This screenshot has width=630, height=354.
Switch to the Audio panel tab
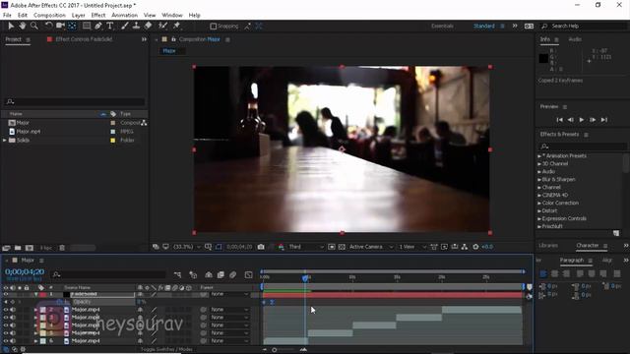(x=575, y=39)
